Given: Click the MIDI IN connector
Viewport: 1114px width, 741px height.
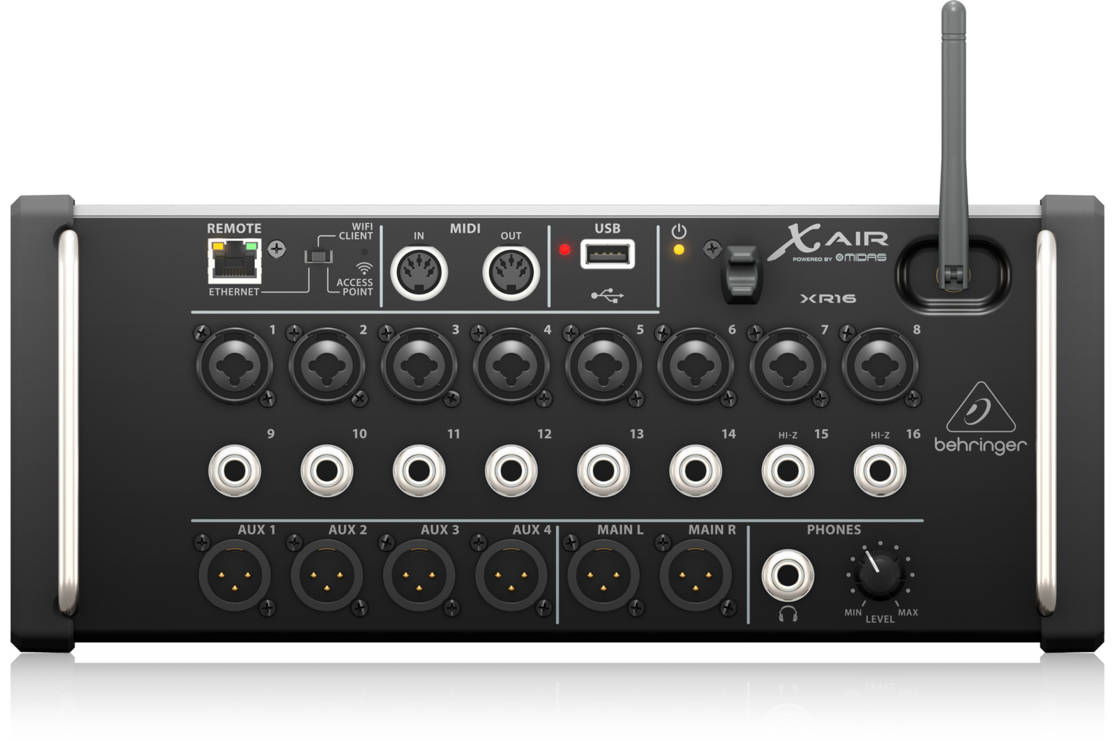Looking at the screenshot, I should point(418,272).
